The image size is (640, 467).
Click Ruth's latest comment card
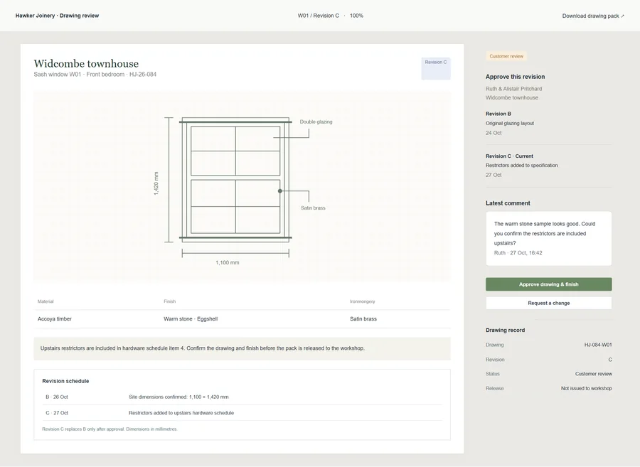548,239
